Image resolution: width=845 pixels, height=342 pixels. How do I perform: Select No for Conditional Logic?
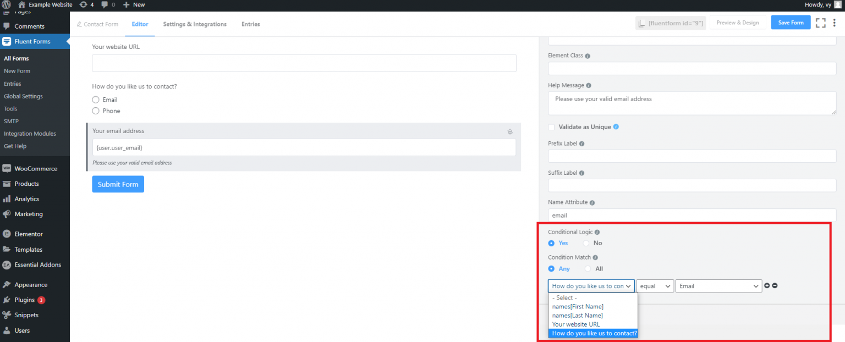586,243
